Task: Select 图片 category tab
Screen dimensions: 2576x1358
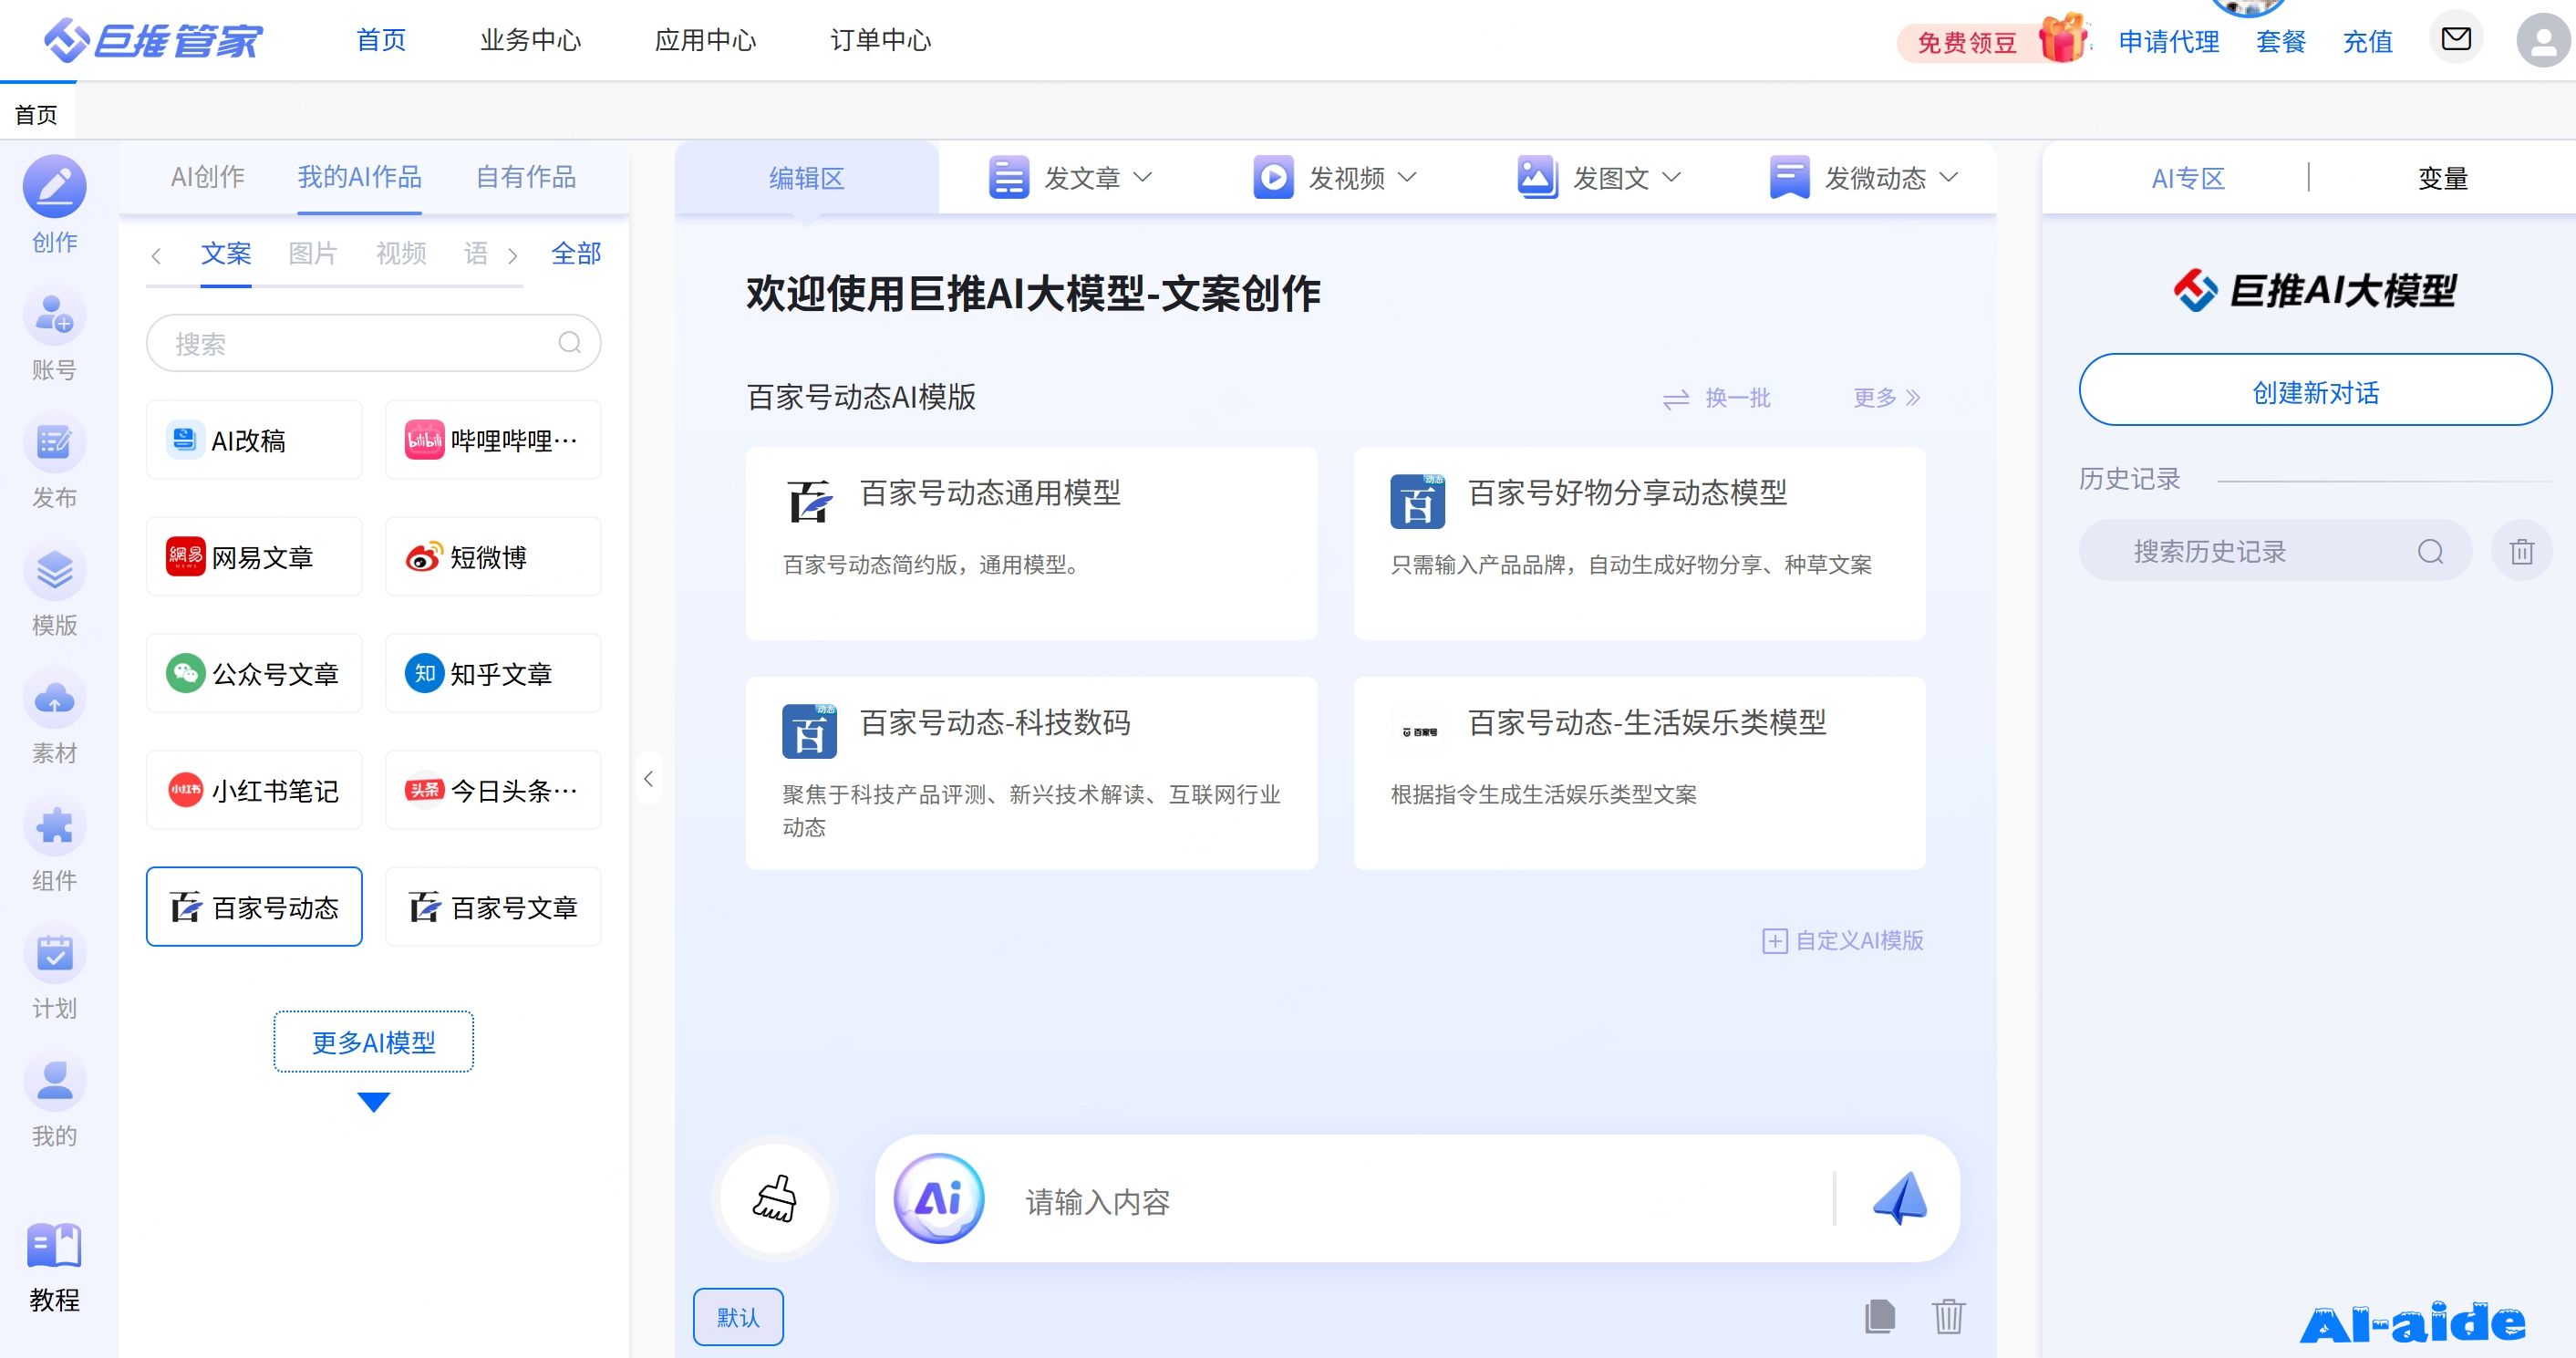Action: click(x=313, y=253)
